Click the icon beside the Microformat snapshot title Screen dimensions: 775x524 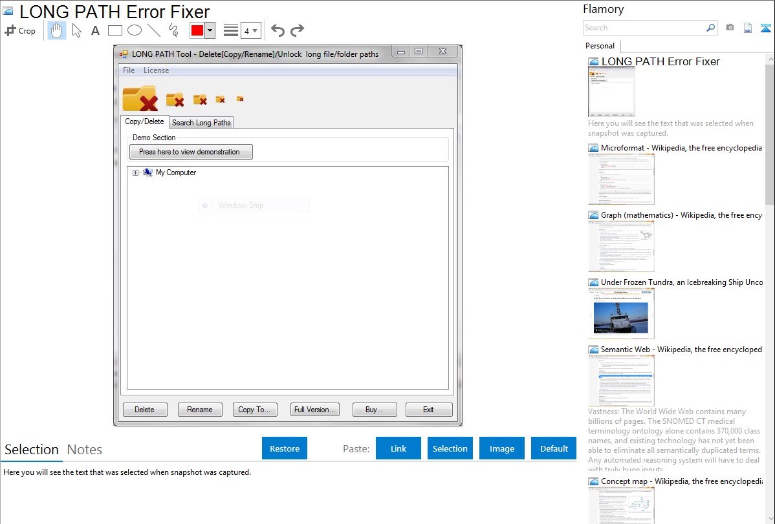tap(593, 148)
